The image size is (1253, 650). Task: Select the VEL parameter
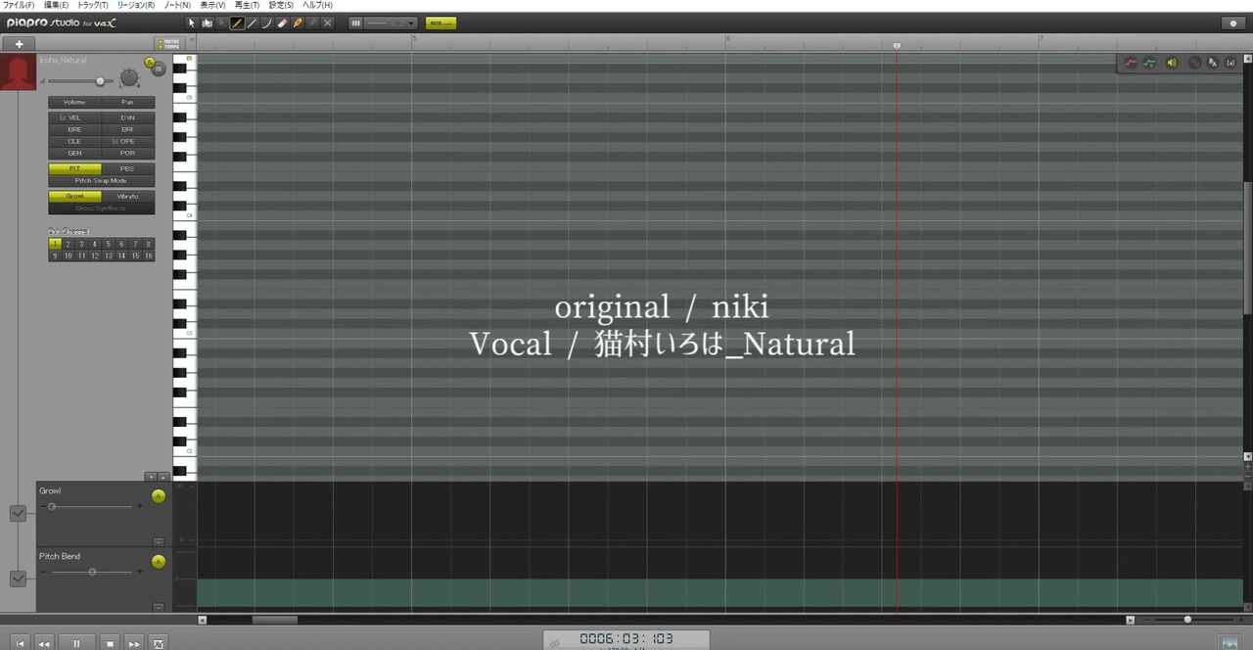pos(74,117)
